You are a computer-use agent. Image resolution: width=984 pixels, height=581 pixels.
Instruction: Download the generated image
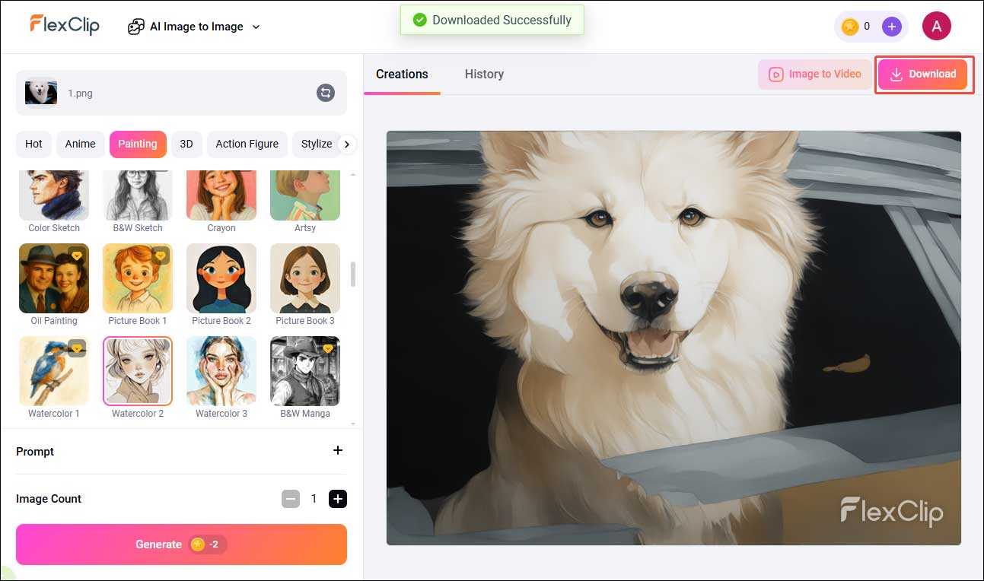[923, 75]
